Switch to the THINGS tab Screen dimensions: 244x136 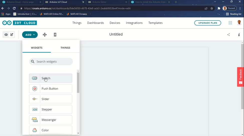[65, 47]
